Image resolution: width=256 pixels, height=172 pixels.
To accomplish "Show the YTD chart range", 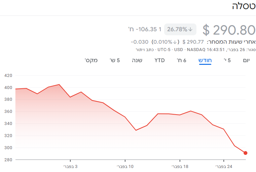I will tap(159, 60).
